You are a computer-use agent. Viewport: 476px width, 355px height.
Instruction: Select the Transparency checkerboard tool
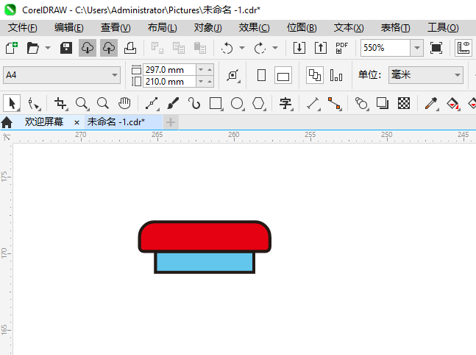click(404, 103)
